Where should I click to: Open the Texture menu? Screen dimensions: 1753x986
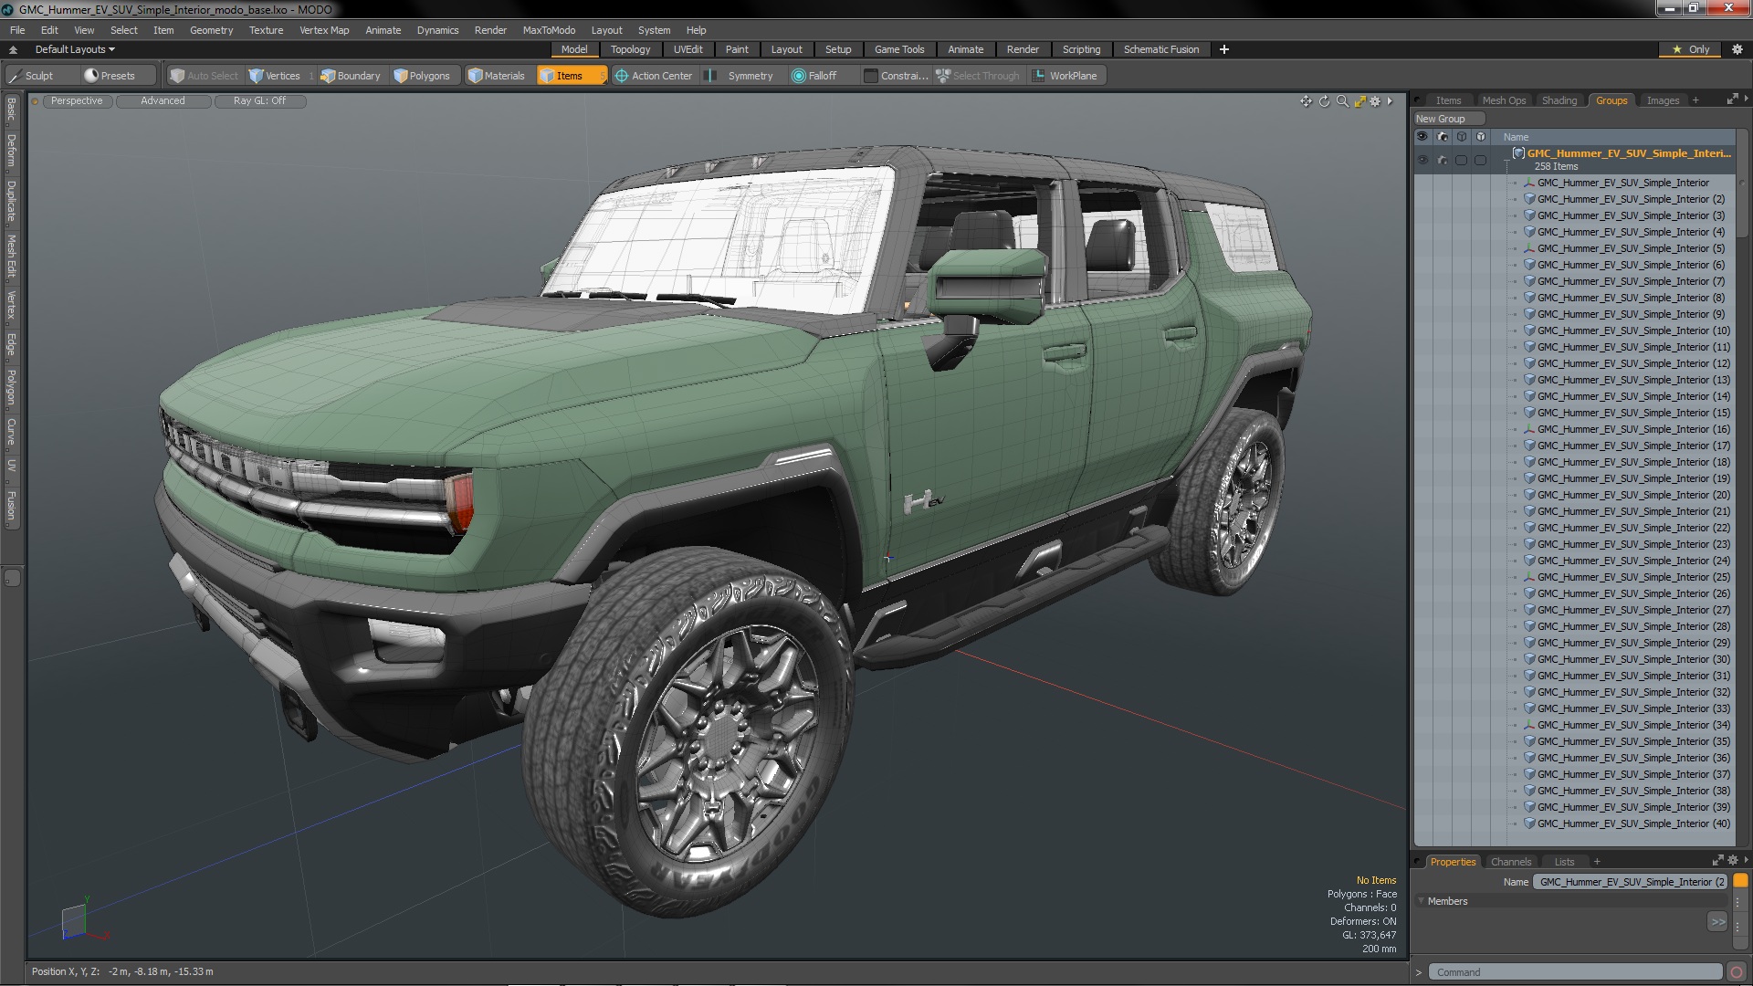click(266, 30)
